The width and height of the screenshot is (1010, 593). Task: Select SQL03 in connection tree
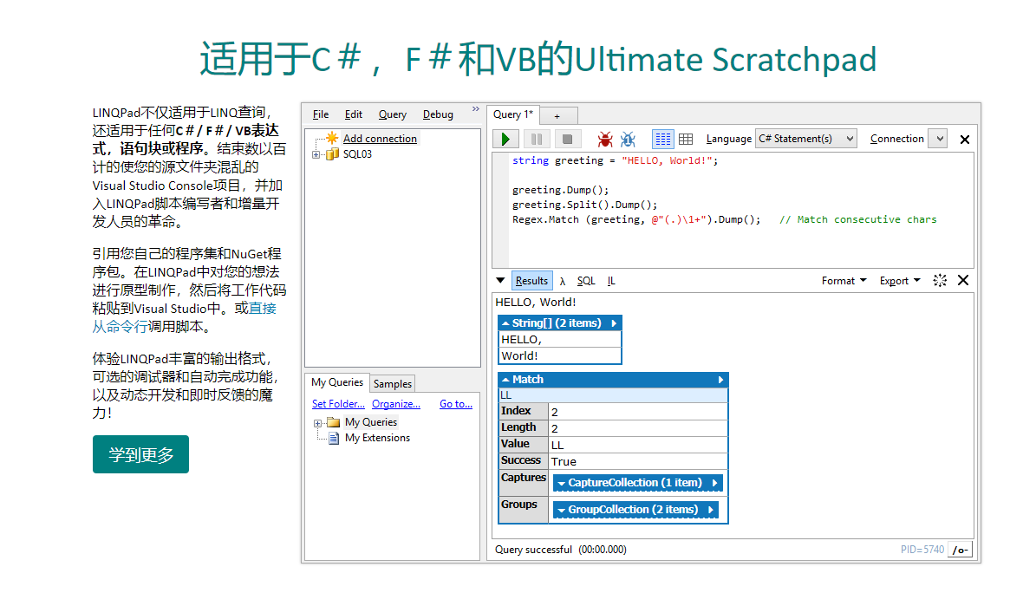click(357, 153)
